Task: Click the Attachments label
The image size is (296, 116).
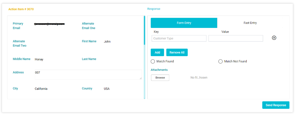Action: pyautogui.click(x=159, y=70)
